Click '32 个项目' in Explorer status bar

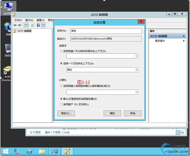[35, 132]
